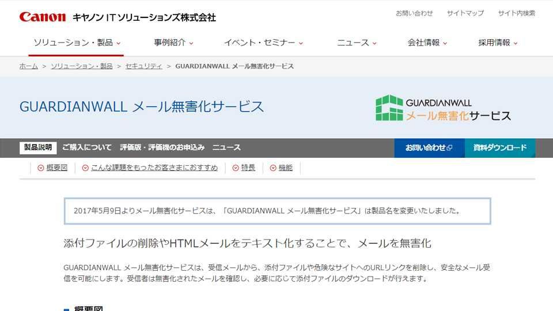Open the サイトマップ link
The width and height of the screenshot is (553, 311).
click(465, 13)
